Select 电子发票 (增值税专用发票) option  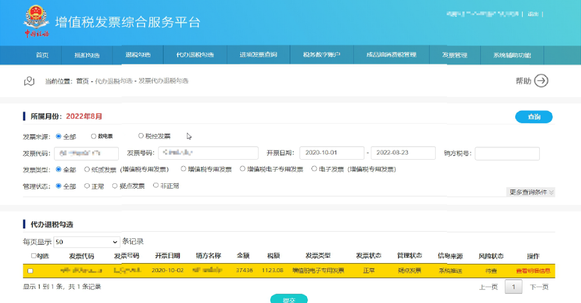coord(314,169)
